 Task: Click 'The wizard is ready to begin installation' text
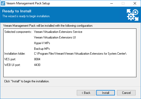tap(26, 16)
